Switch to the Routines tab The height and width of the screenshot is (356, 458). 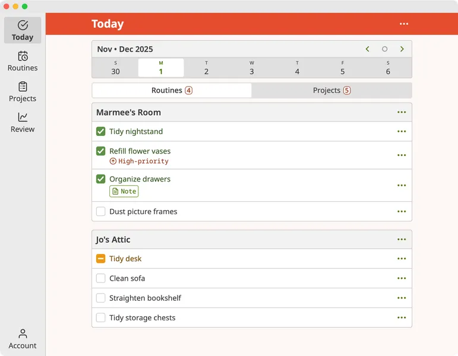pyautogui.click(x=172, y=90)
